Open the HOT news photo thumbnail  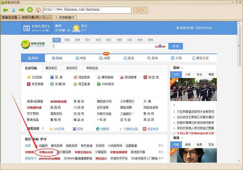tap(193, 89)
